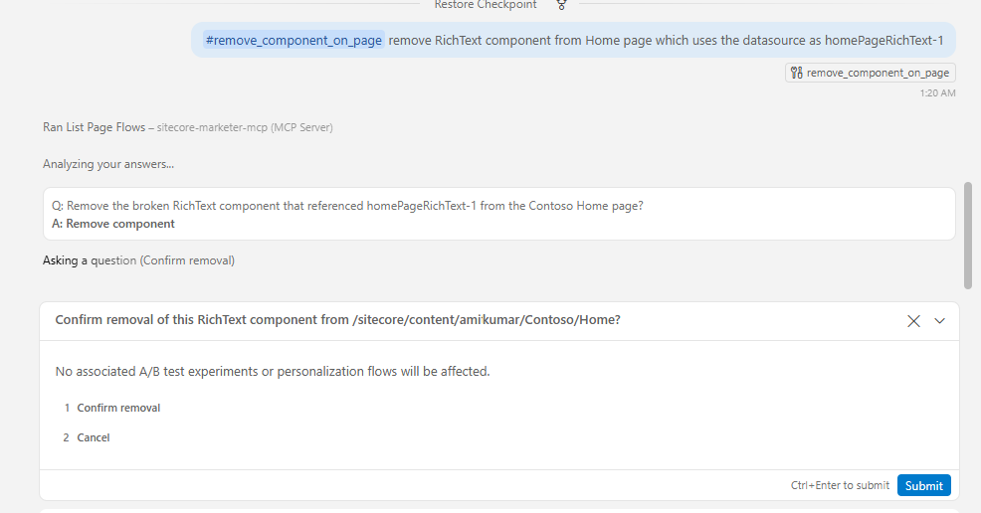The width and height of the screenshot is (981, 513).
Task: Click the fork icon beside Restore Checkpoint
Action: (x=561, y=5)
